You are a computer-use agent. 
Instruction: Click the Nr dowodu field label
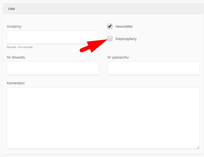16,57
